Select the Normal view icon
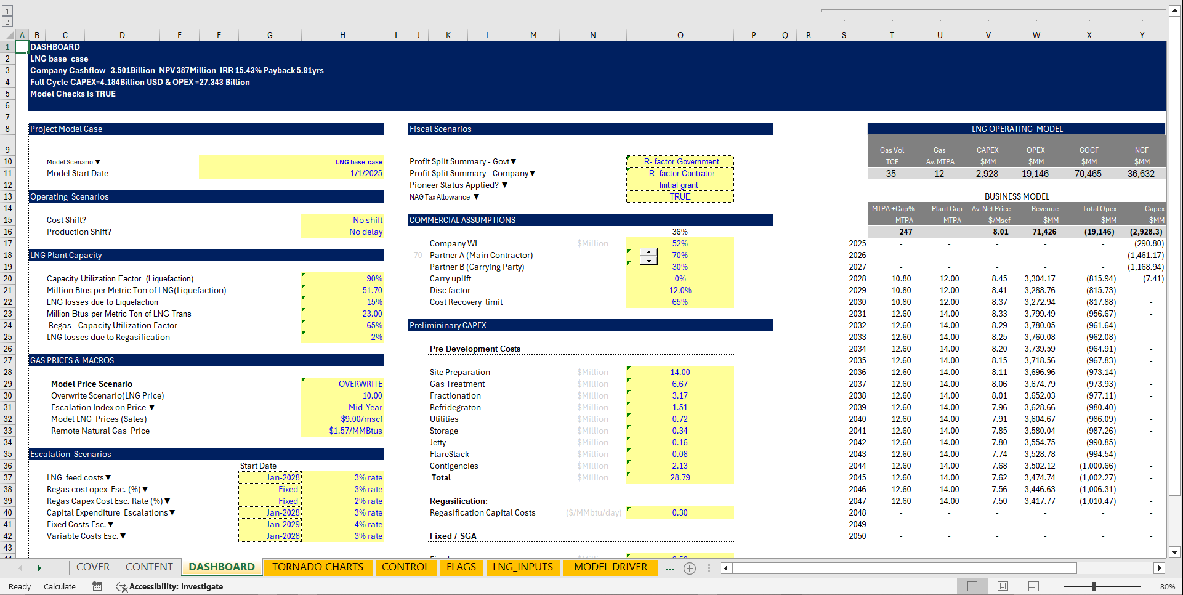The image size is (1183, 595). [972, 586]
